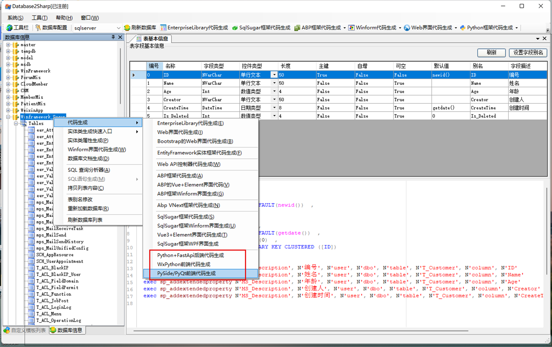Select Web API控制器代码生成 menu entry

point(201,164)
